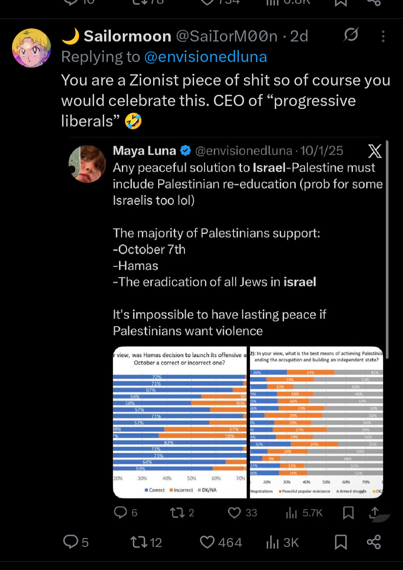
Task: View the quoted post's 5.7K views analytics
Action: pos(291,513)
